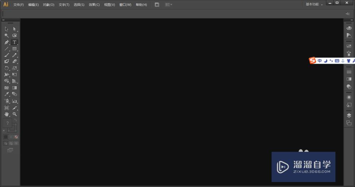This screenshot has width=355, height=187.
Task: Select the Perspective Grid tool
Action: coord(15,81)
